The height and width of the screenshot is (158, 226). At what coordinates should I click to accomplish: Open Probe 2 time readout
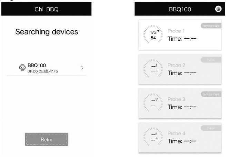pos(182,72)
